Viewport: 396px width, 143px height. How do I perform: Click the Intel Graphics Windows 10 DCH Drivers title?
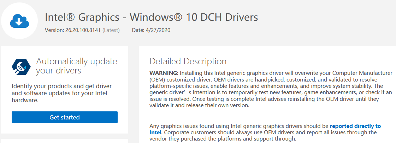point(151,17)
